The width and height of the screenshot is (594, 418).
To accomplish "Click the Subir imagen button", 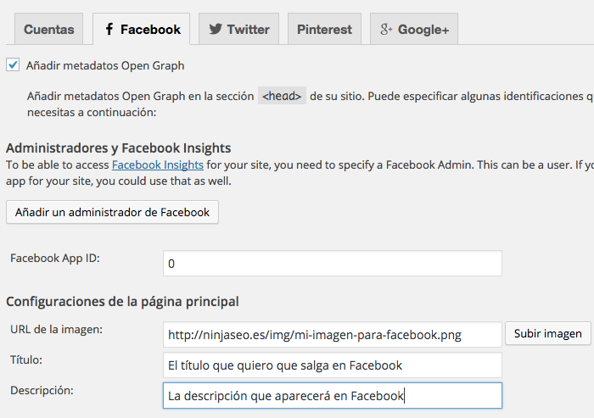I will point(548,334).
